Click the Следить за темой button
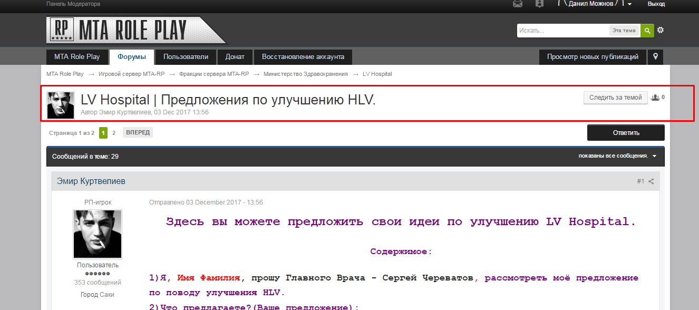The image size is (699, 310). [x=616, y=98]
